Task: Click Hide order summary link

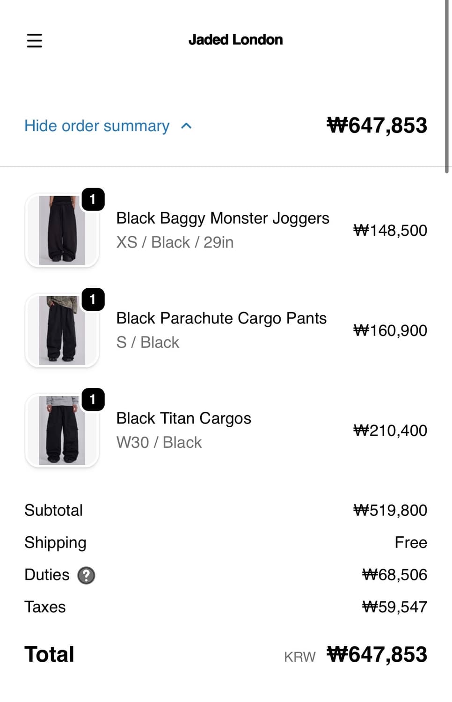Action: (x=97, y=126)
